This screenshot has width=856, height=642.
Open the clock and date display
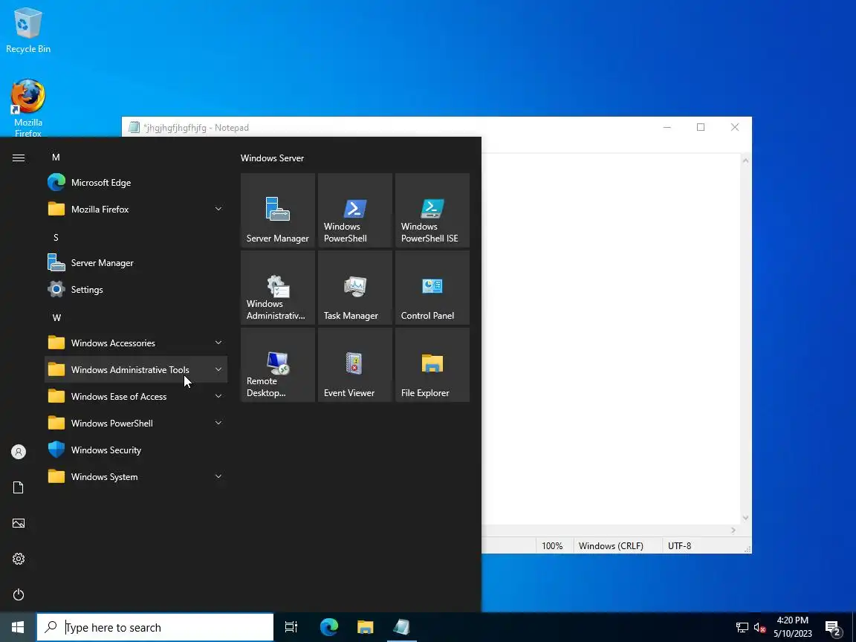click(x=793, y=627)
